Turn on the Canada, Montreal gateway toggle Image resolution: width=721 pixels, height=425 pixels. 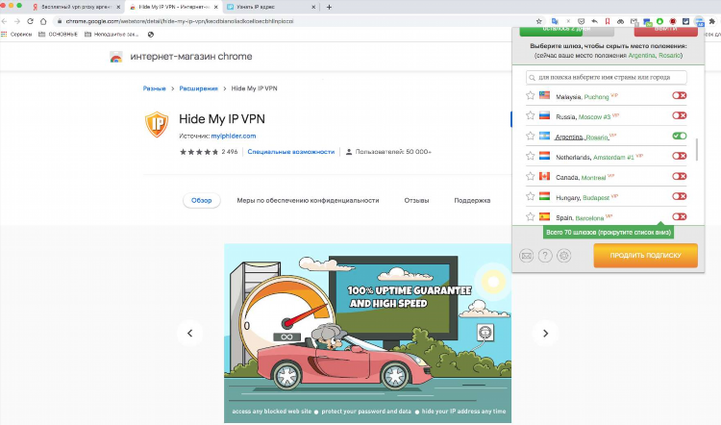coord(679,176)
